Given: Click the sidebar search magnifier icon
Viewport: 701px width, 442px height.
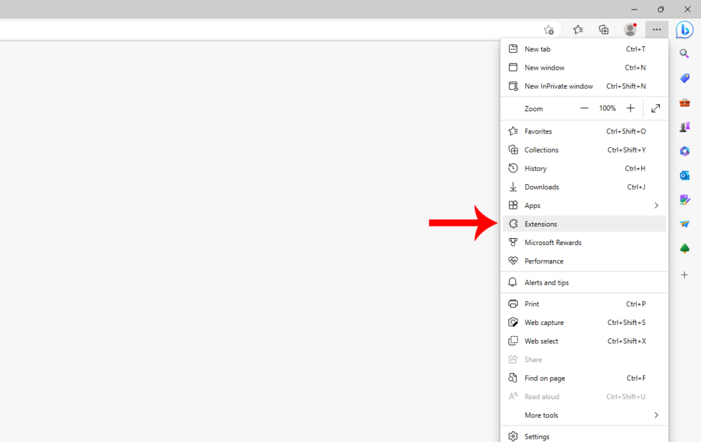Looking at the screenshot, I should pos(684,53).
